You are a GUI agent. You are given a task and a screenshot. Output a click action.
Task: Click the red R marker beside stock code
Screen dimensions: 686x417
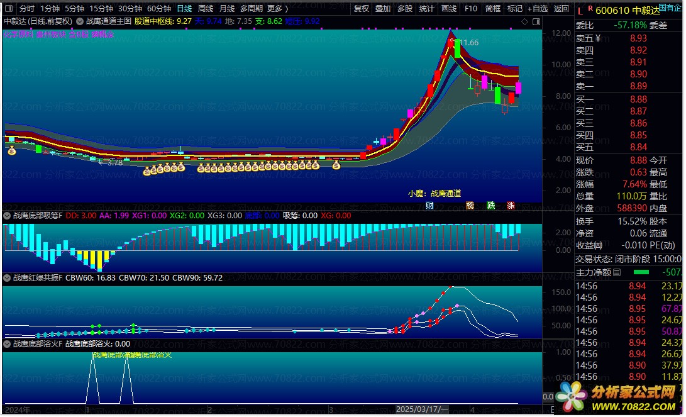click(590, 8)
